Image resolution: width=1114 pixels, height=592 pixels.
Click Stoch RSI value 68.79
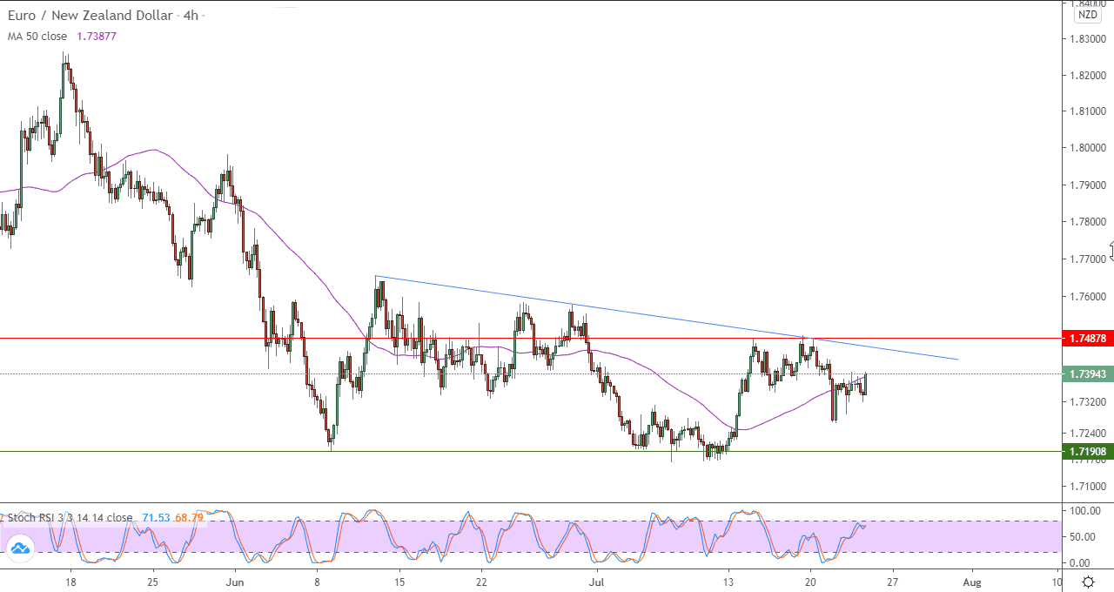coord(189,517)
